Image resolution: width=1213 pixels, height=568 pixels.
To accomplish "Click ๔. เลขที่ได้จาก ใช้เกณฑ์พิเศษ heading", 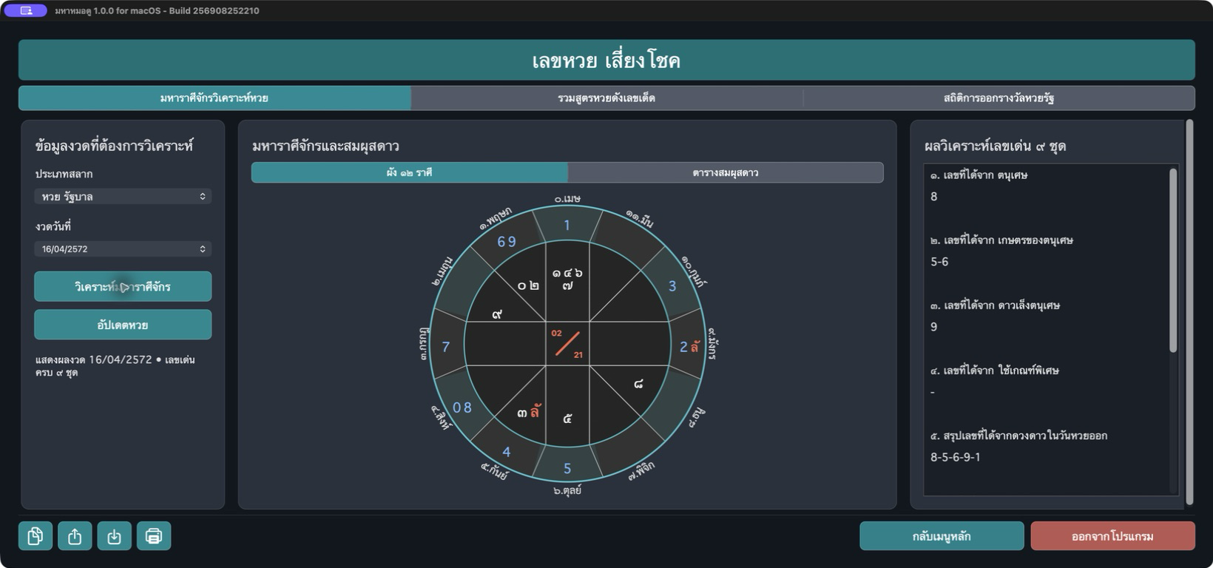I will 994,371.
